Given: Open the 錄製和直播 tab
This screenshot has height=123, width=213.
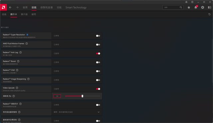Looking at the screenshot, I should [x=47, y=7].
